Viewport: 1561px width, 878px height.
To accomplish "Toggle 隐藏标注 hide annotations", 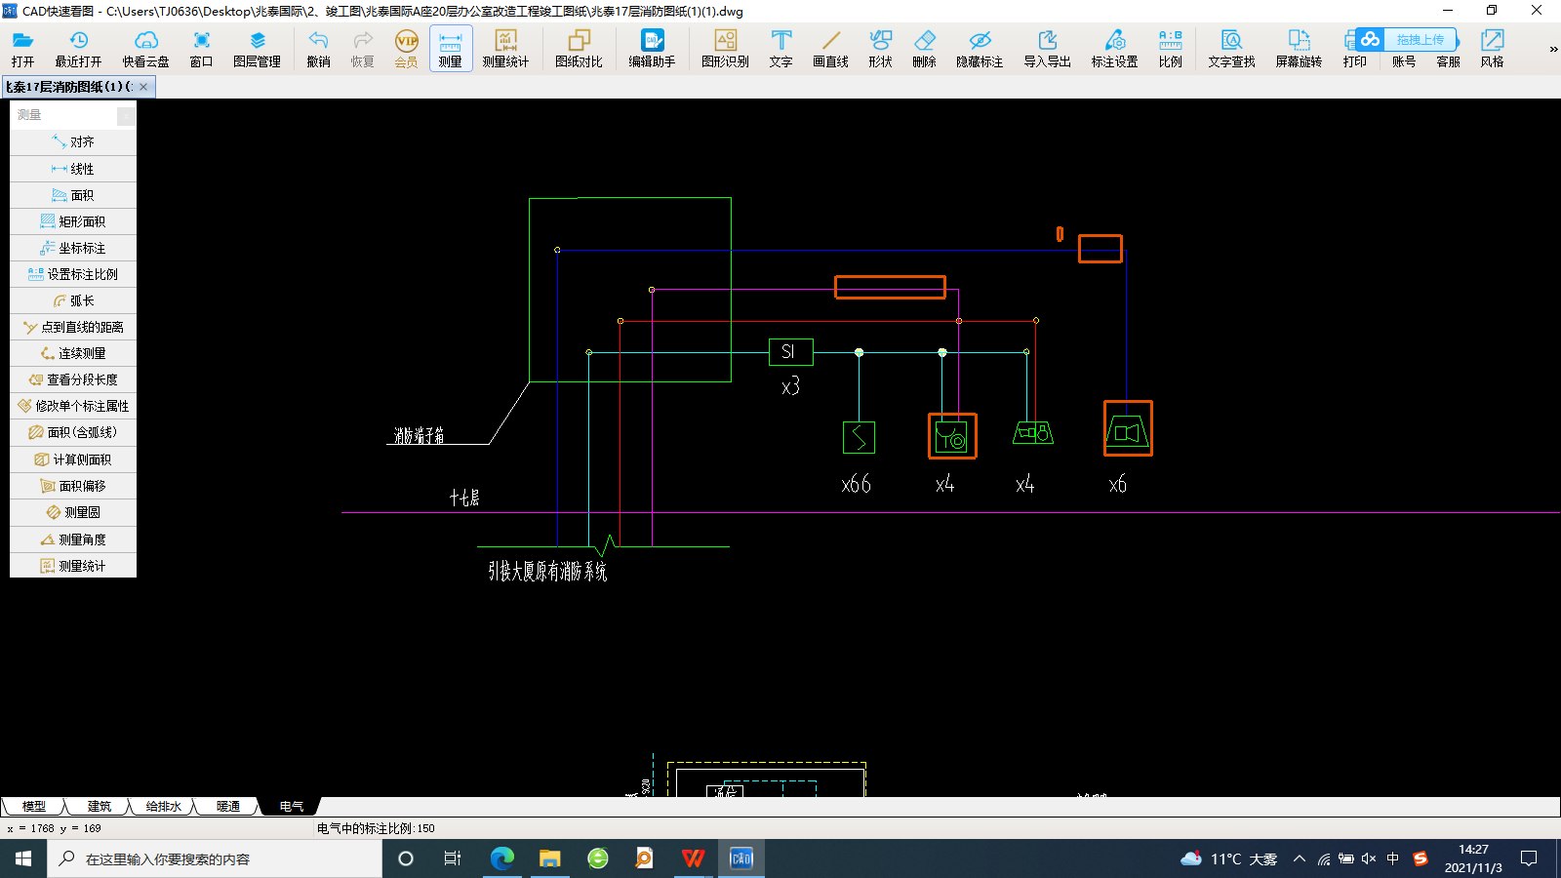I will 980,48.
